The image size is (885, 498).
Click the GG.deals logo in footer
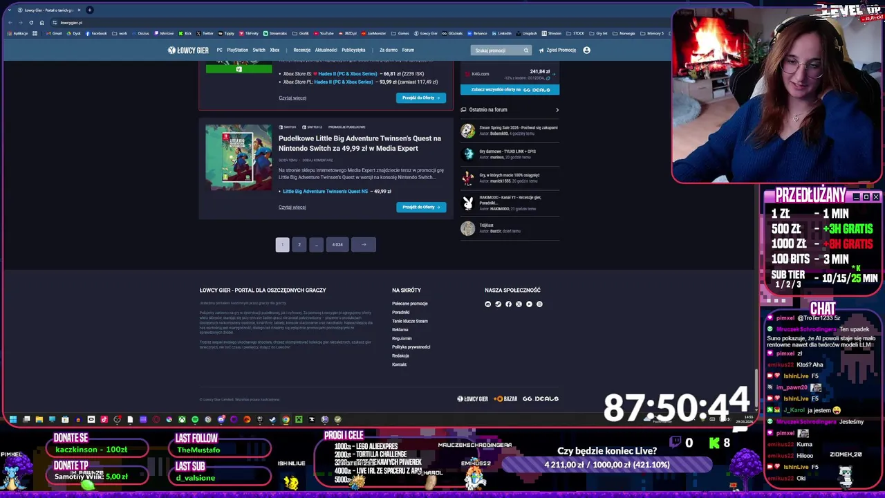(x=541, y=398)
